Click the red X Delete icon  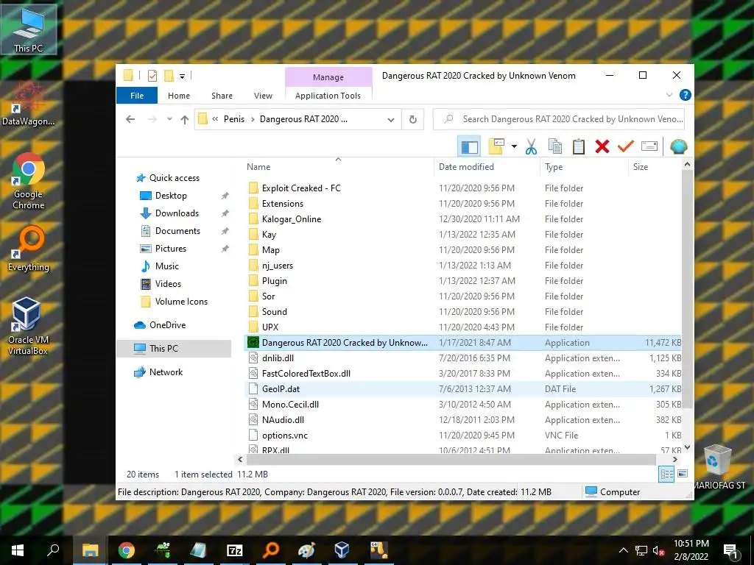(x=602, y=146)
